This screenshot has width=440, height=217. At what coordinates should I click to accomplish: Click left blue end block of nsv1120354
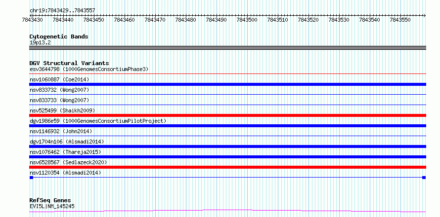tap(31, 178)
